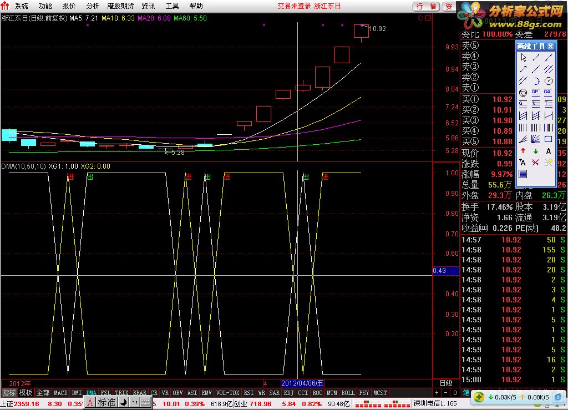
Task: Select the horizontal lines list tool
Action: click(x=523, y=174)
